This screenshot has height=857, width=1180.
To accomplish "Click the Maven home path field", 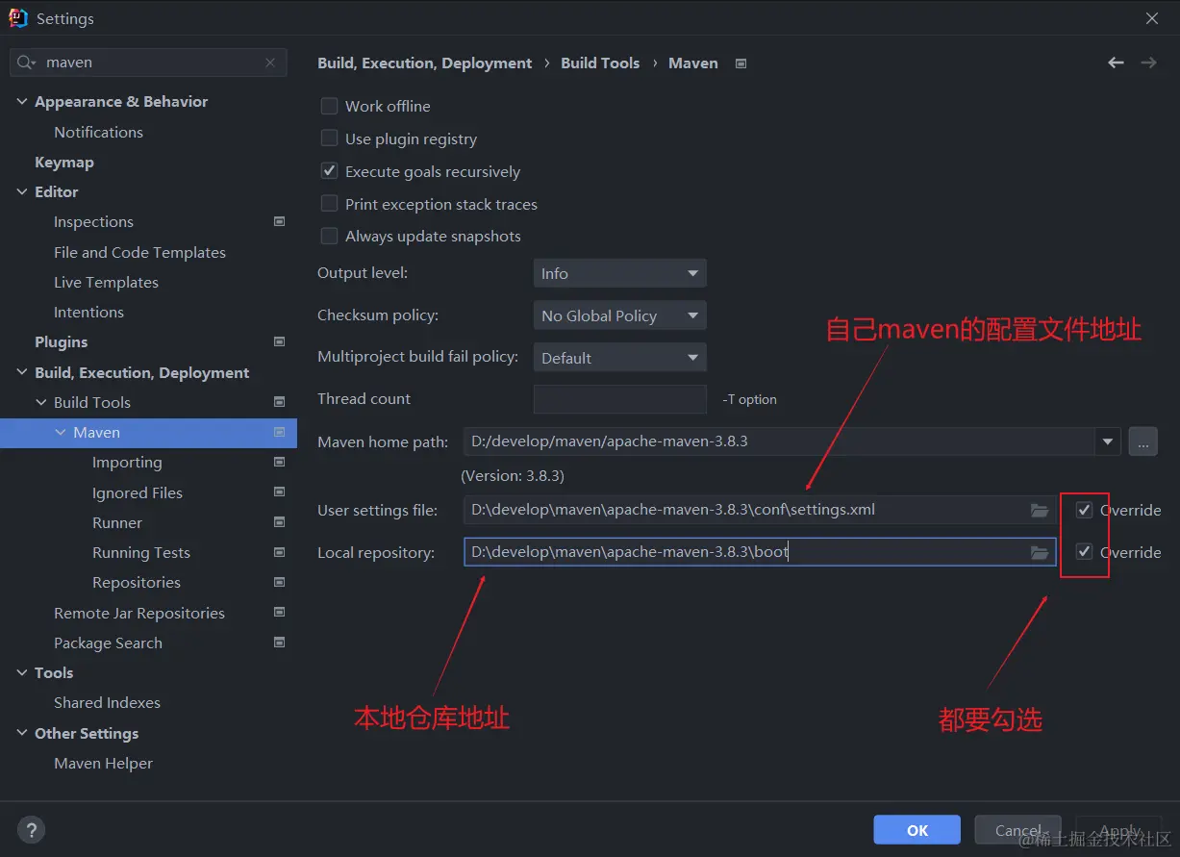I will tap(780, 442).
